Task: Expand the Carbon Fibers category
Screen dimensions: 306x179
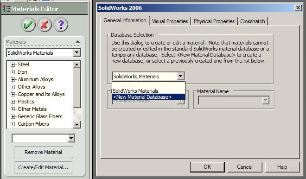Action: [x=13, y=124]
